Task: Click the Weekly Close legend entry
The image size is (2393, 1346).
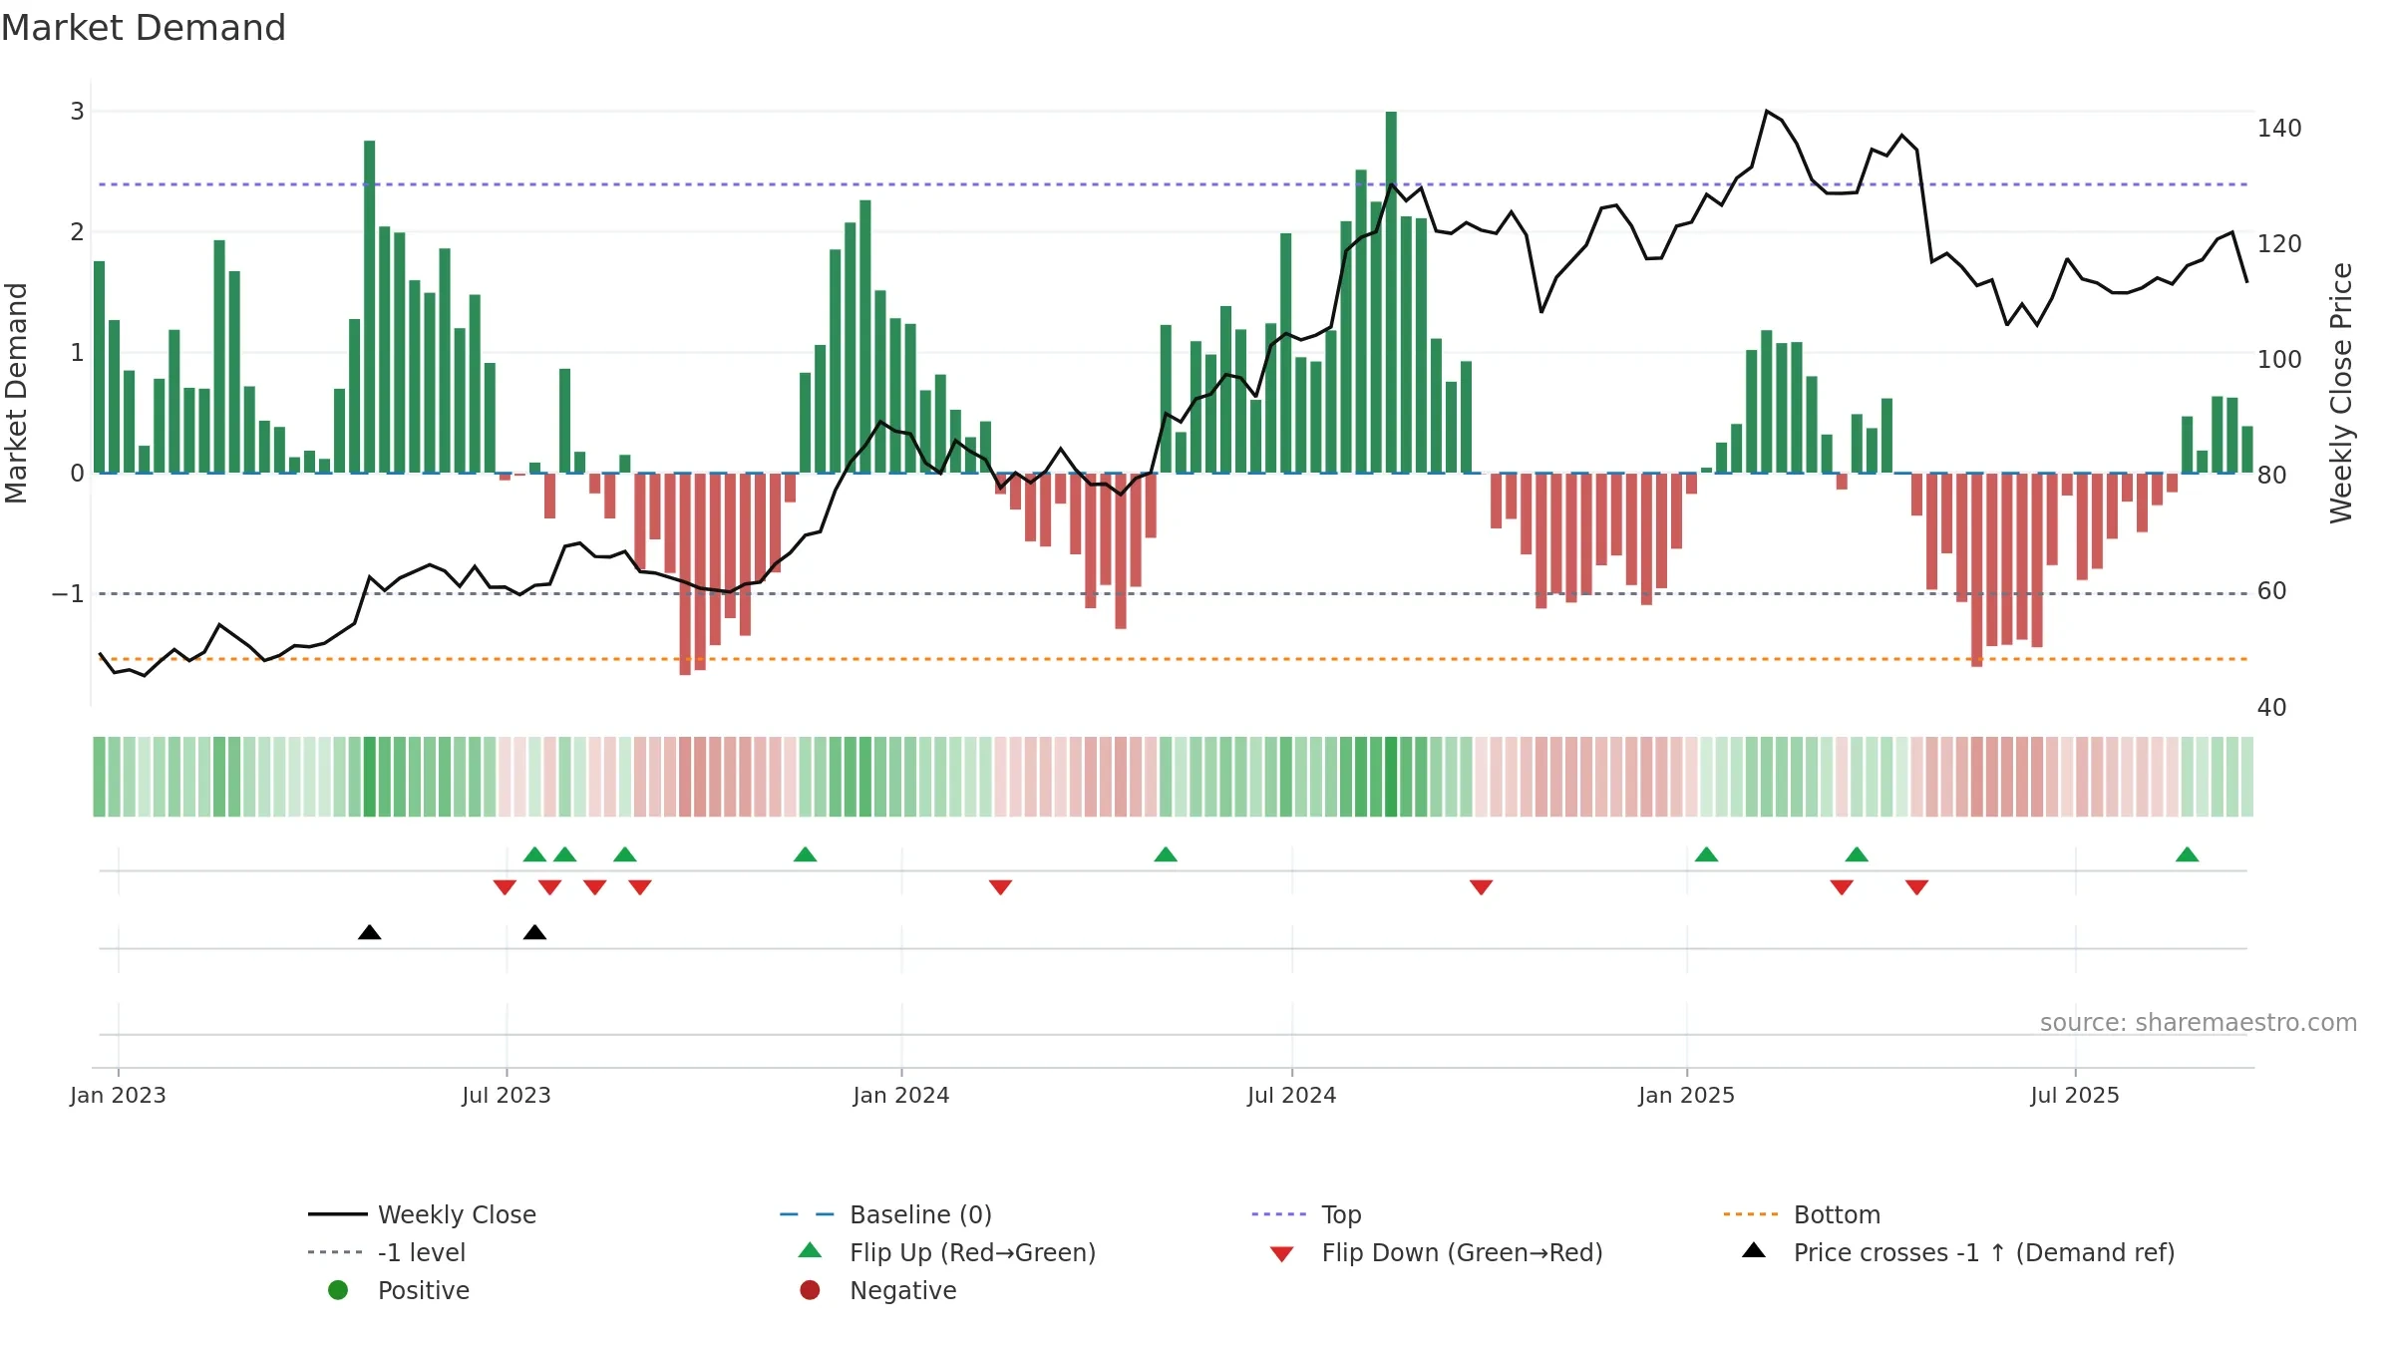Action: (x=423, y=1214)
